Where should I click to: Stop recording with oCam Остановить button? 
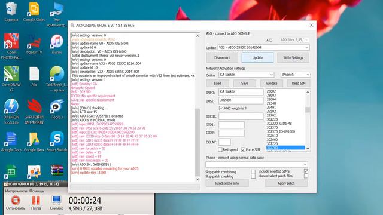[x=16, y=203]
